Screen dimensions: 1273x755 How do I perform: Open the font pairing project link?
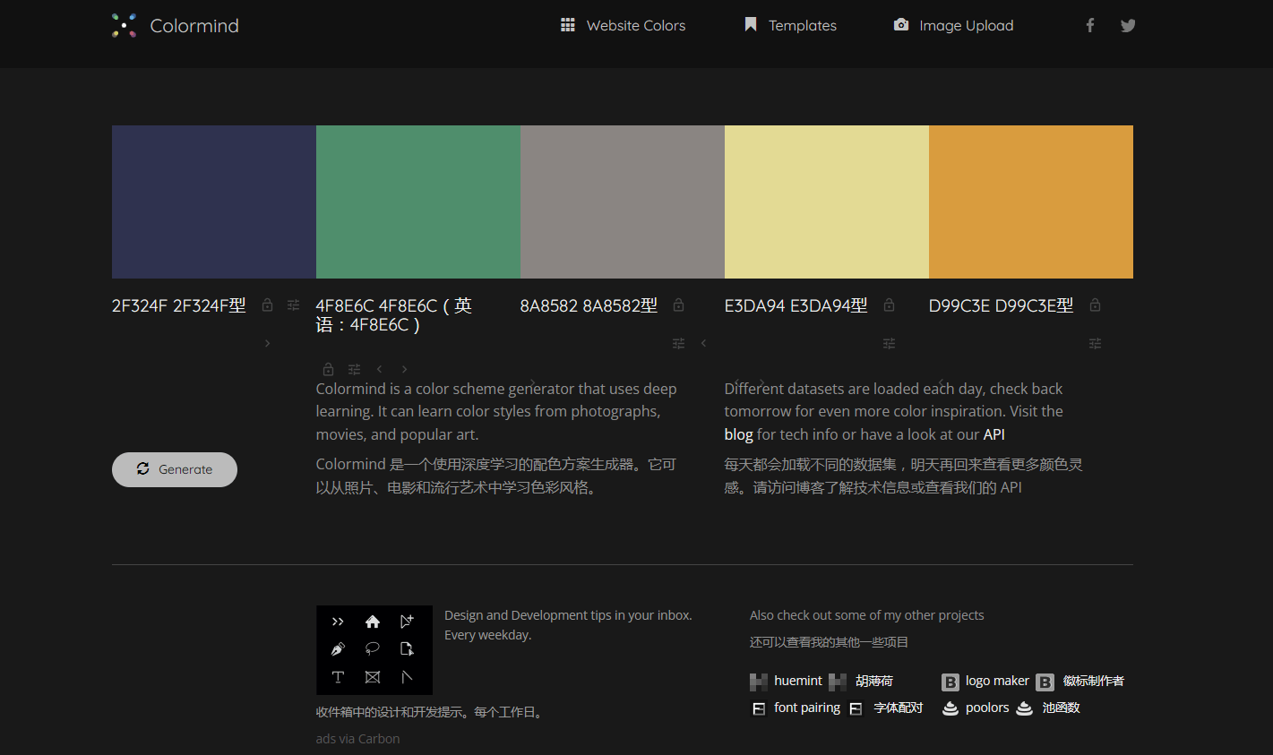(x=795, y=708)
